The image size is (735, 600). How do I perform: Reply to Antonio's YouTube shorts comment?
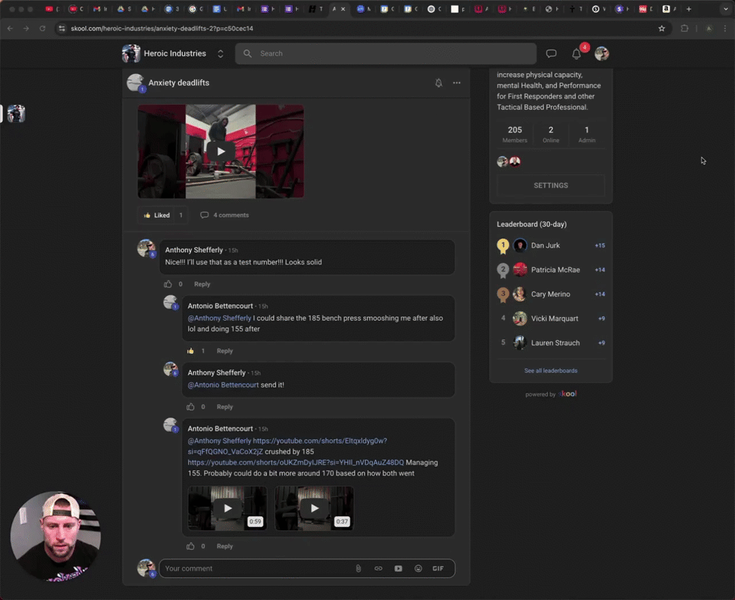[x=225, y=546]
